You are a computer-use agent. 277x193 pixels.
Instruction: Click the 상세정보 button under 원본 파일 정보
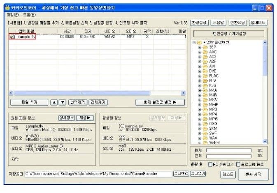(x=67, y=118)
